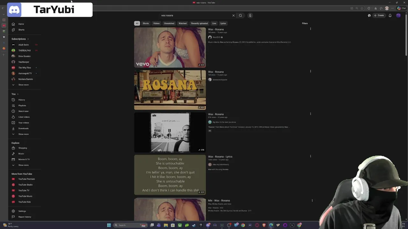Select the Live filter chip
The image size is (408, 229).
point(214,23)
